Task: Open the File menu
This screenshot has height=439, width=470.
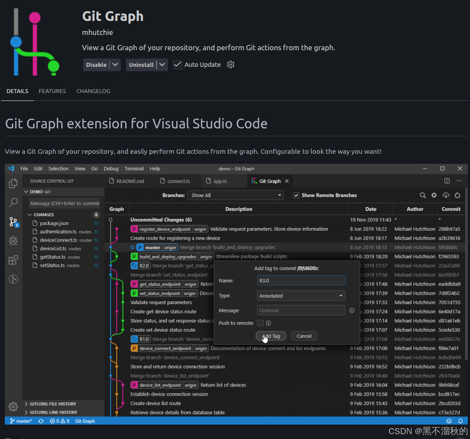Action: click(x=24, y=169)
